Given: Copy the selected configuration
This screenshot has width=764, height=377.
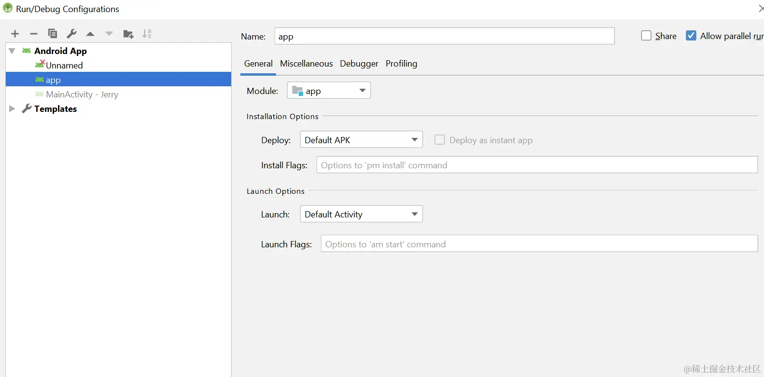Looking at the screenshot, I should [x=53, y=33].
